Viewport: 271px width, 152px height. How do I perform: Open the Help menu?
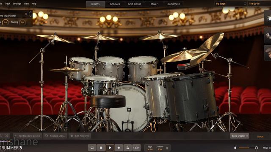click(34, 4)
